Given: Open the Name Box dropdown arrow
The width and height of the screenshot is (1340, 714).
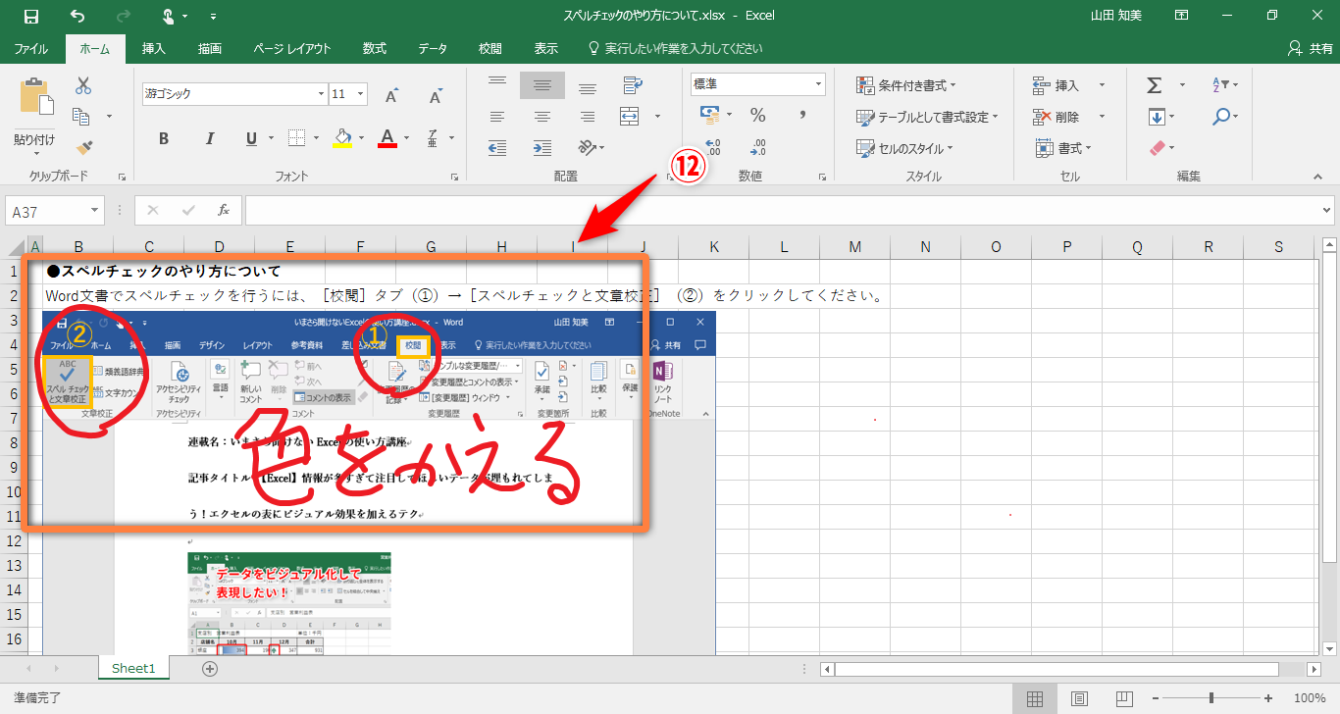Looking at the screenshot, I should [95, 210].
